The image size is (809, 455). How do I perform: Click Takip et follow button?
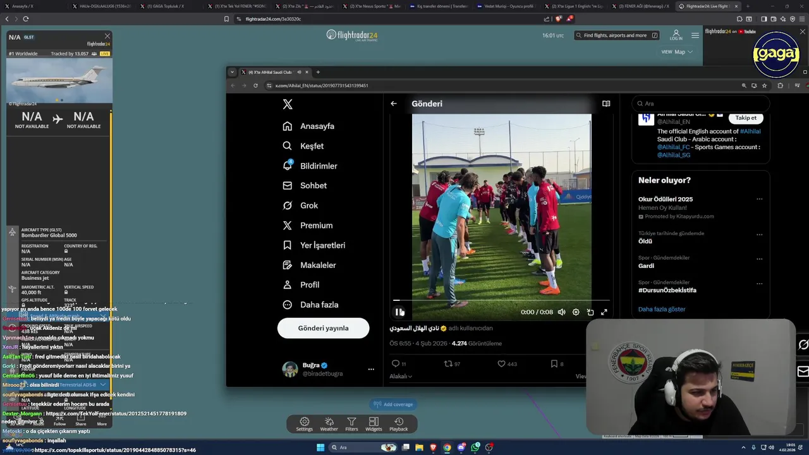coord(746,118)
